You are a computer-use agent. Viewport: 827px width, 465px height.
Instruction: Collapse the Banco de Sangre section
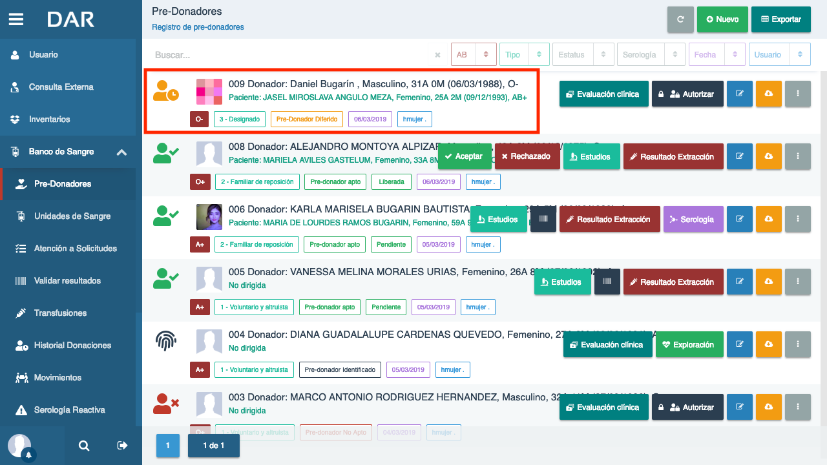68,152
